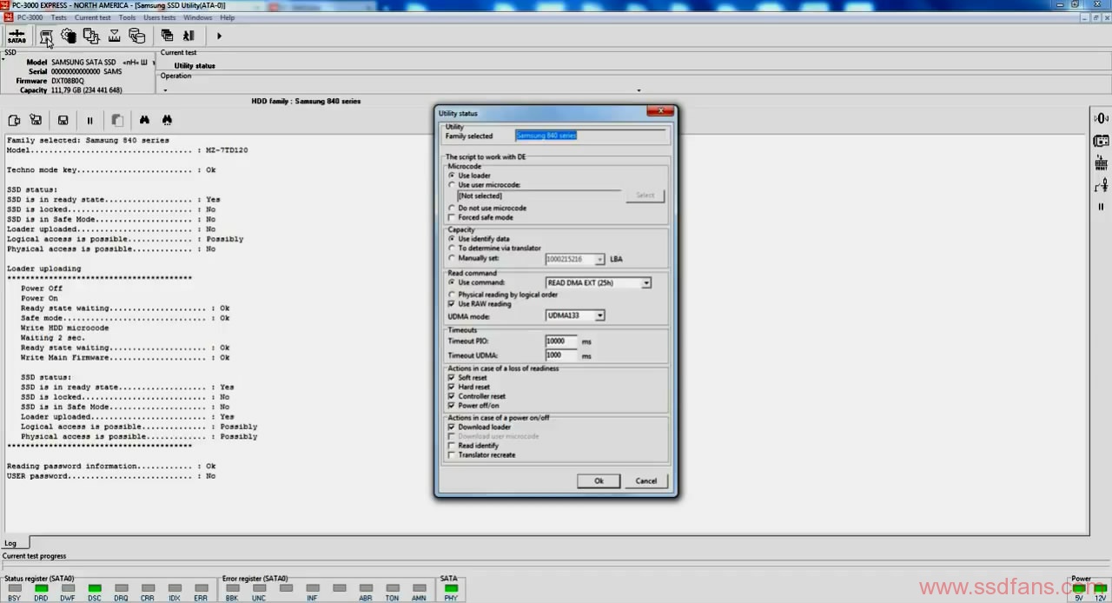Open the Users tests menu
Viewport: 1112px width, 603px height.
pyautogui.click(x=159, y=17)
